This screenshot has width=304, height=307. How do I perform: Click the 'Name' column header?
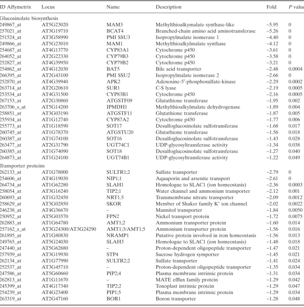113,7
